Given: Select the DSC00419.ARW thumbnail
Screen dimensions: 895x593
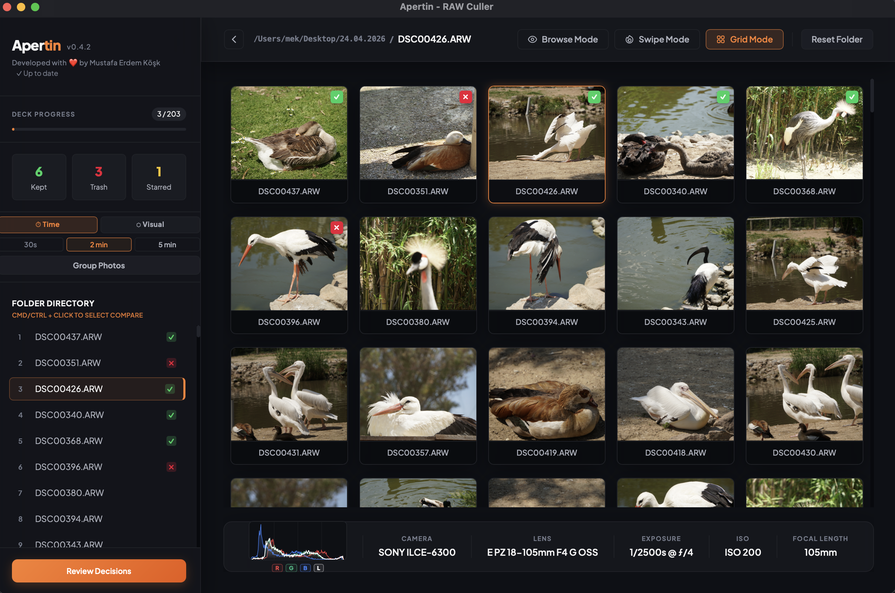Looking at the screenshot, I should tap(547, 395).
